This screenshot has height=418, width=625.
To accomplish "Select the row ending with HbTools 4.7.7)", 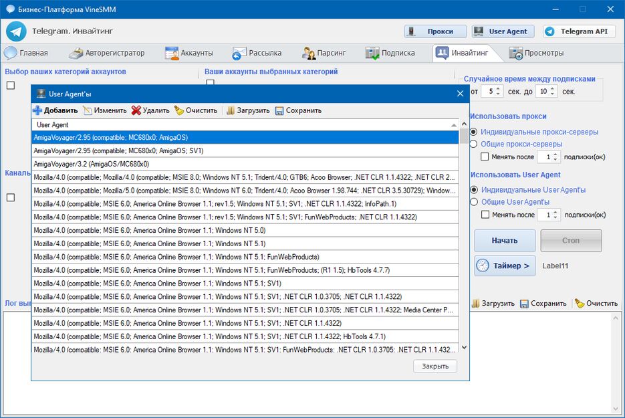I will coord(245,270).
